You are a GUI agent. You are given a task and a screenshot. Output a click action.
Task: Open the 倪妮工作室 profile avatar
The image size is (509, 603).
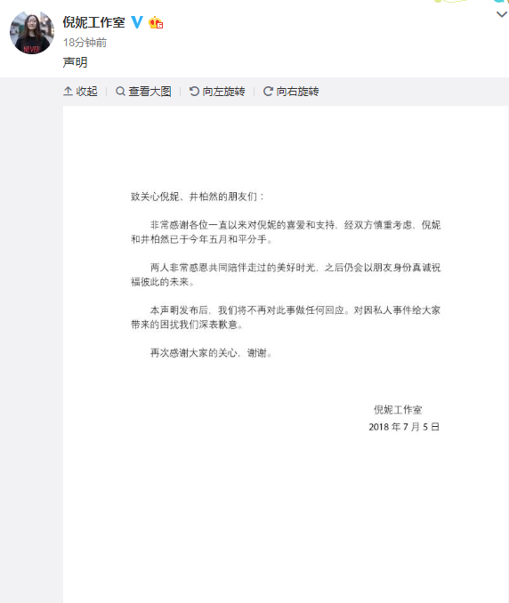(32, 32)
